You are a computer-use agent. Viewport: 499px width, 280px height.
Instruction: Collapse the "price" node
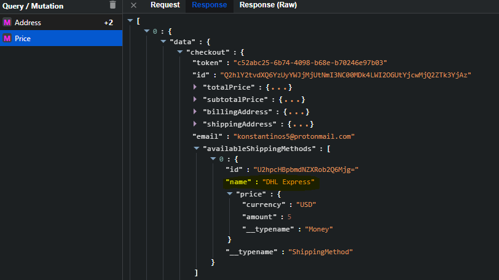[x=230, y=193]
